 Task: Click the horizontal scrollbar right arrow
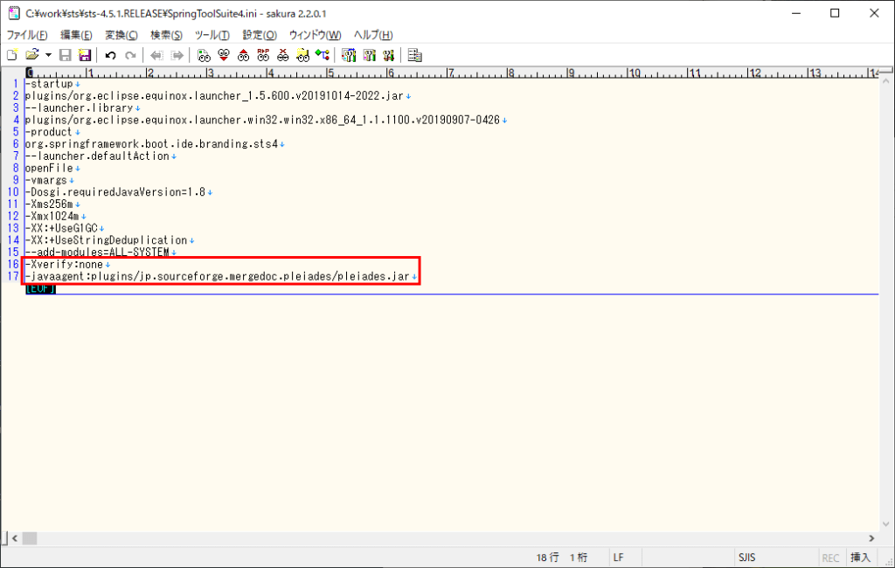coord(871,538)
